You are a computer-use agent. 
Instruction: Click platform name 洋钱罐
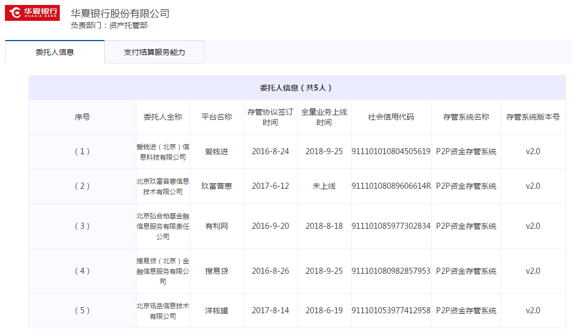pos(217,311)
